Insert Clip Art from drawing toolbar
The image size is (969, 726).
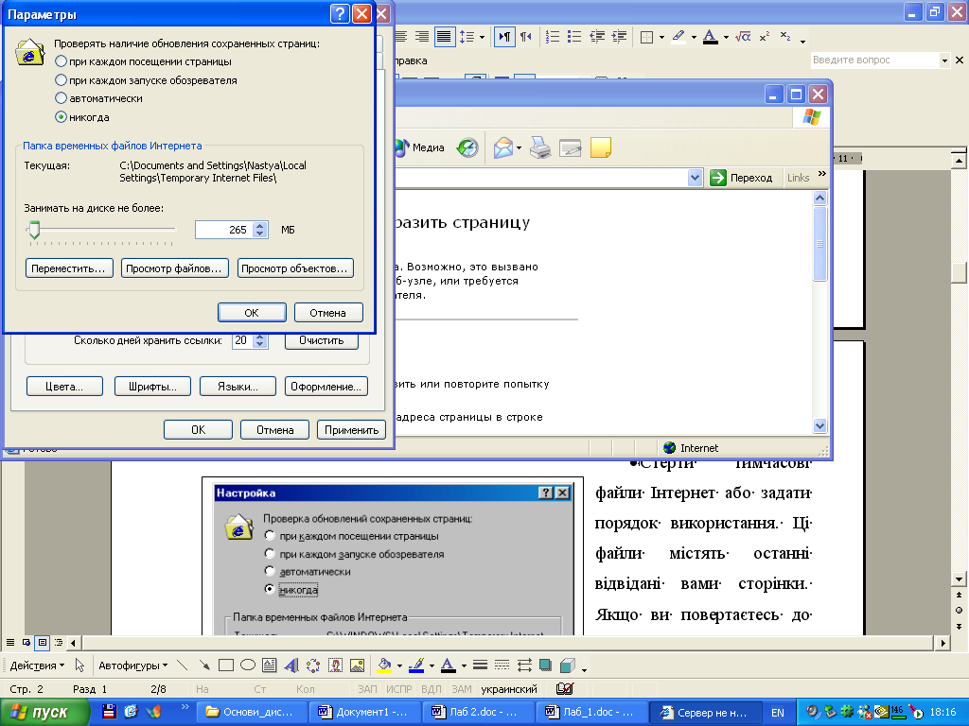coord(335,665)
